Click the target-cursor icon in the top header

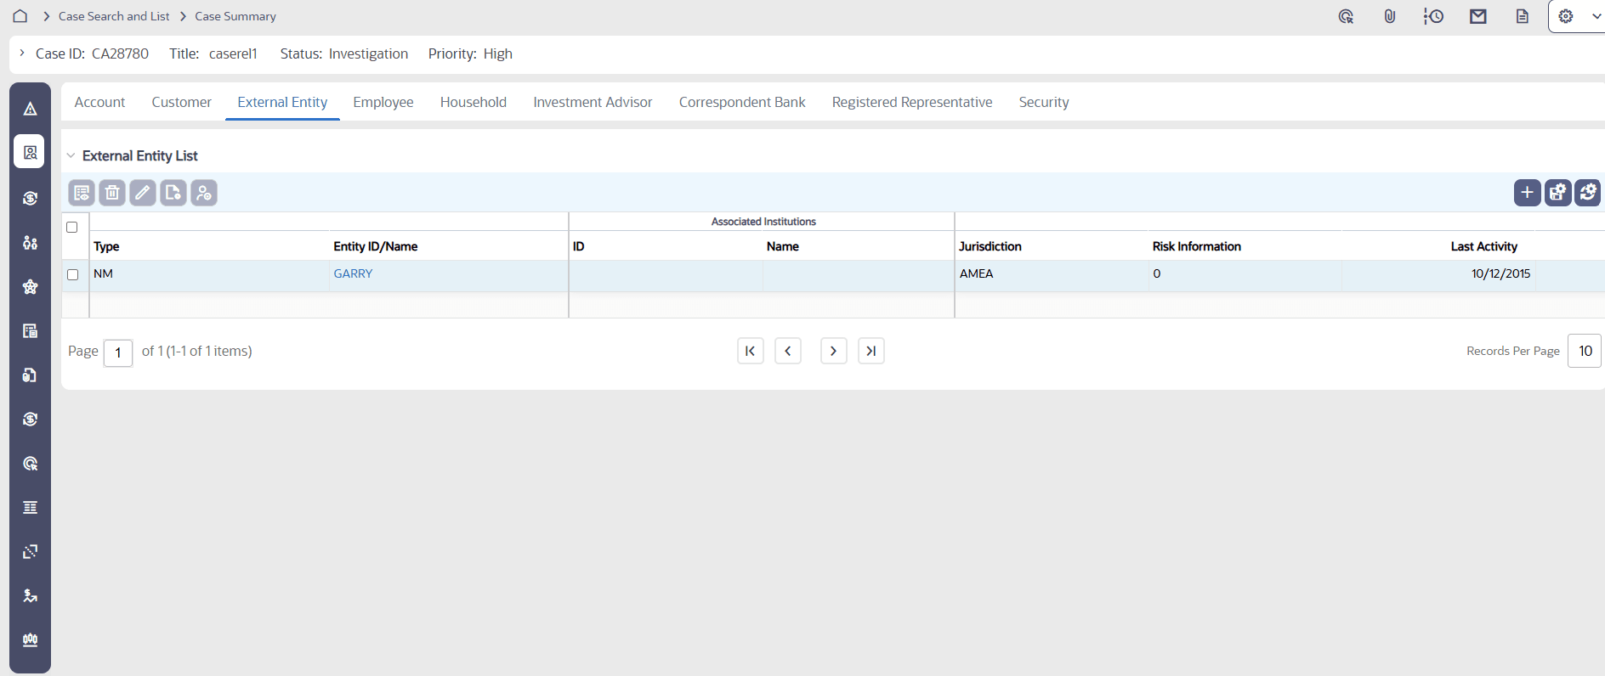point(1346,16)
